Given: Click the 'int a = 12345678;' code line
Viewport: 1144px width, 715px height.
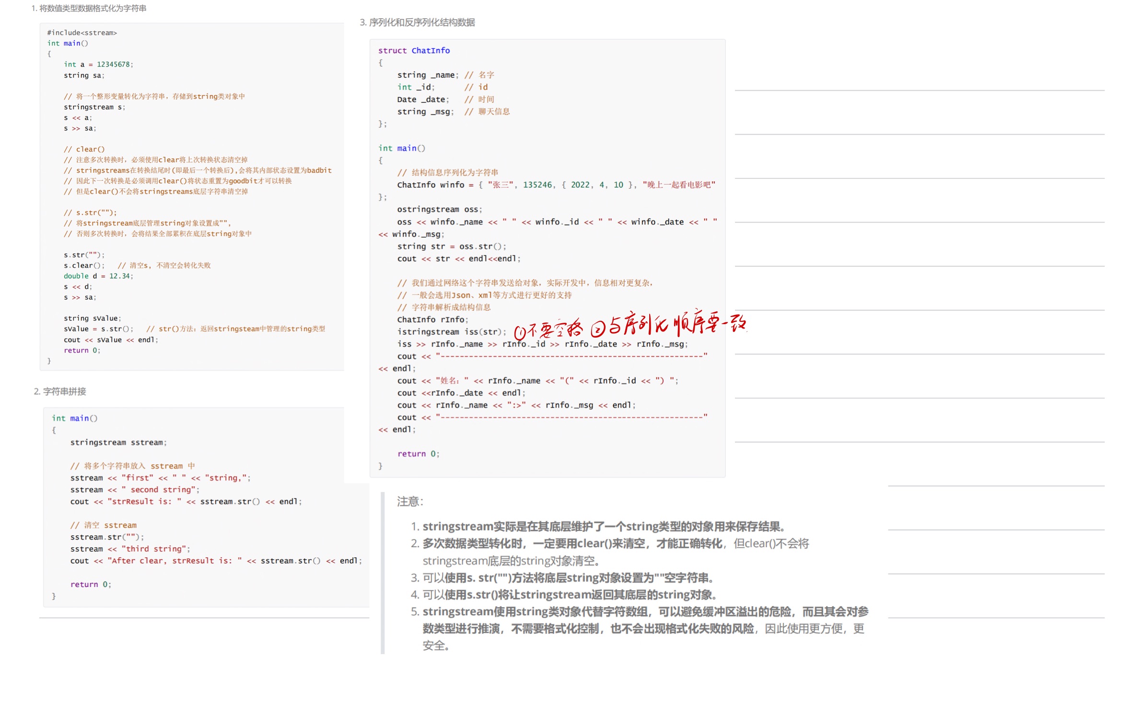Looking at the screenshot, I should tap(98, 64).
